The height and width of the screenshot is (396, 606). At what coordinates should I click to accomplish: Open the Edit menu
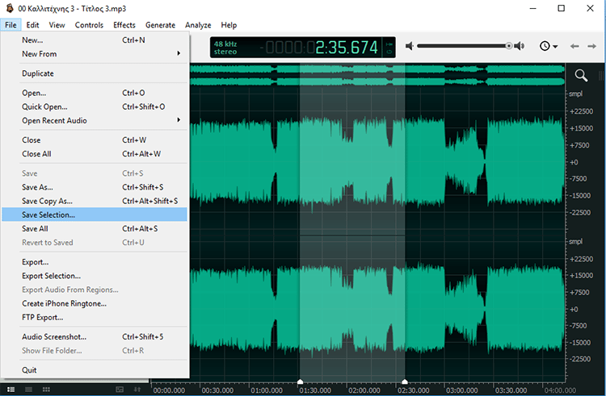[32, 25]
